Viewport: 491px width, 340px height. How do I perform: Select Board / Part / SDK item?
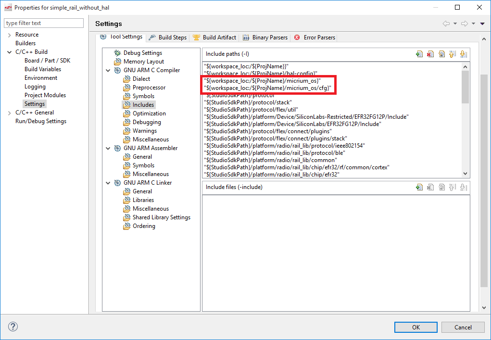pyautogui.click(x=47, y=61)
